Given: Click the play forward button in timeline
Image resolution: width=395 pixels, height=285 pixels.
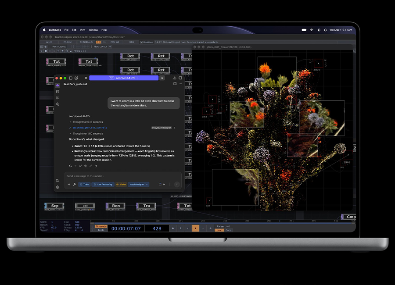Looking at the screenshot, I should [195, 228].
